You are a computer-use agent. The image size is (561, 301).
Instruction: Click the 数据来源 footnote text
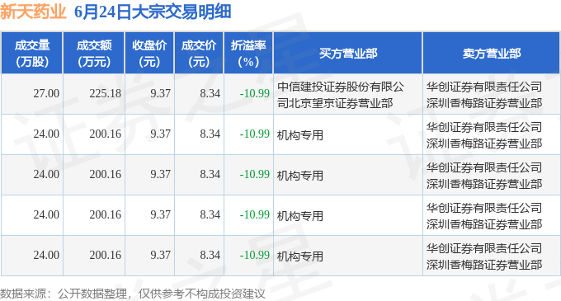point(132,294)
